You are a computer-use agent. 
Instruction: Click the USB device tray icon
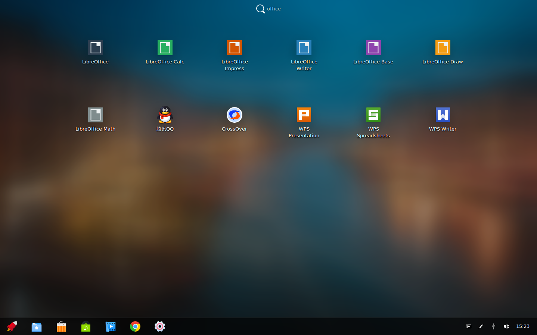point(493,326)
